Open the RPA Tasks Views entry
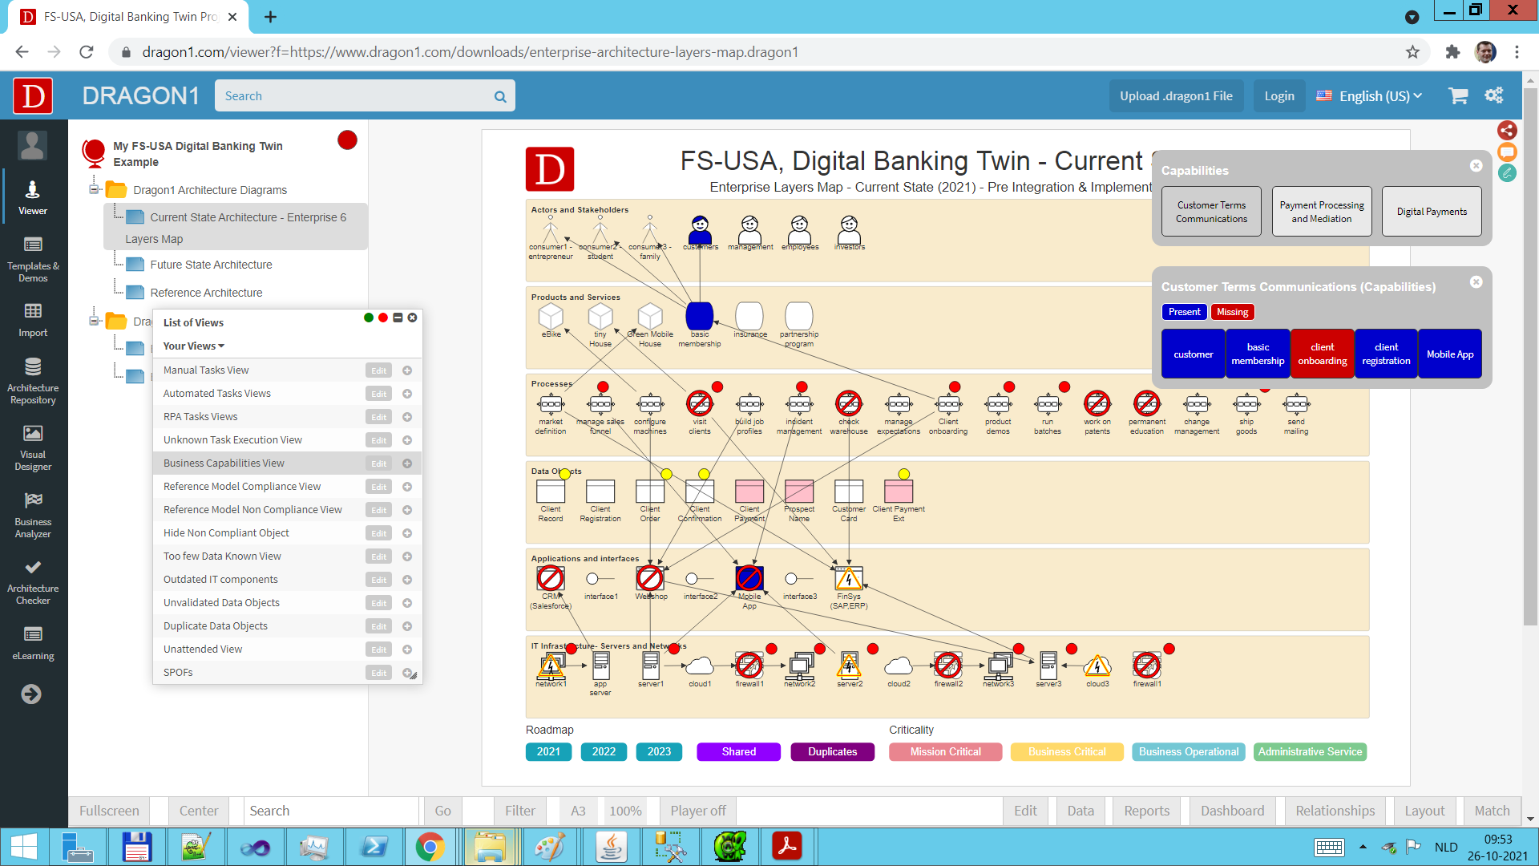This screenshot has height=866, width=1539. (x=200, y=417)
